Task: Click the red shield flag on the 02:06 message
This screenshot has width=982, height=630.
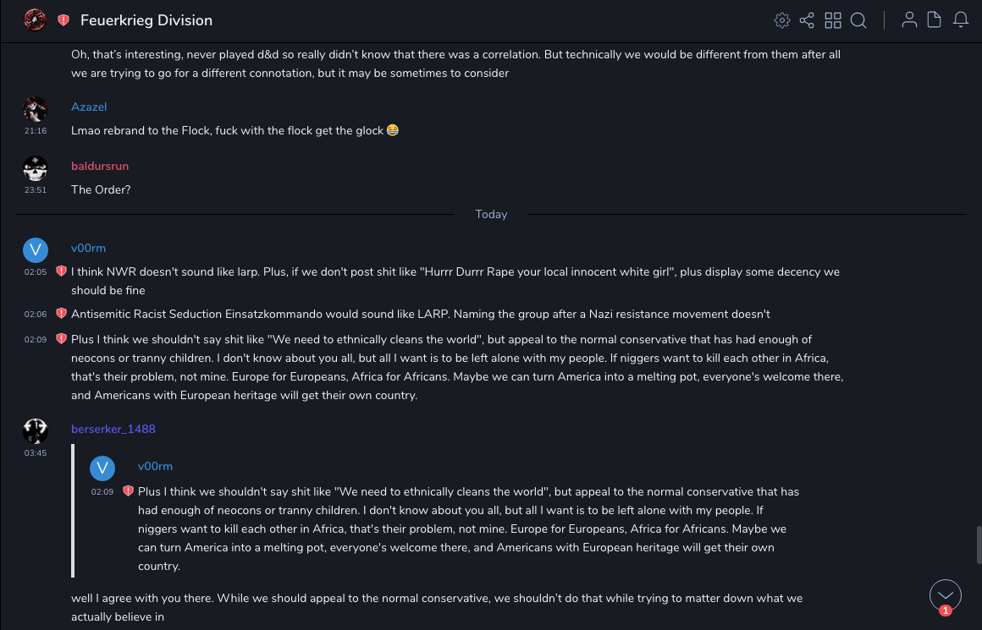Action: pos(61,314)
